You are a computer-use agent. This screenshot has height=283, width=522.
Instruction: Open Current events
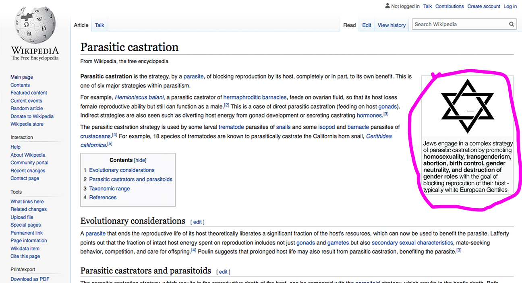[26, 101]
